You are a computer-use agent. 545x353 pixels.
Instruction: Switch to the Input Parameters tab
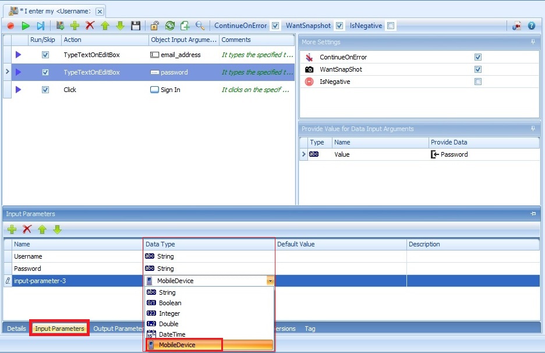coord(59,329)
